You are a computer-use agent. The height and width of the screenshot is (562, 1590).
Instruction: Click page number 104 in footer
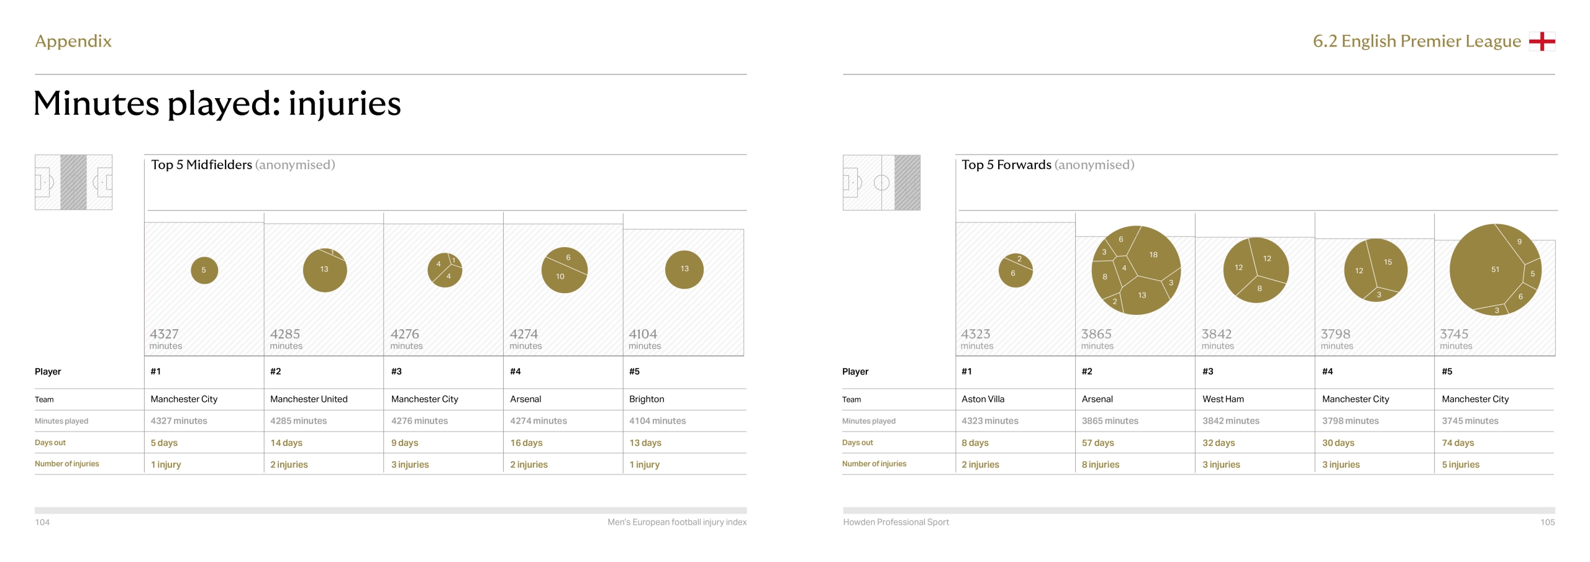click(42, 522)
